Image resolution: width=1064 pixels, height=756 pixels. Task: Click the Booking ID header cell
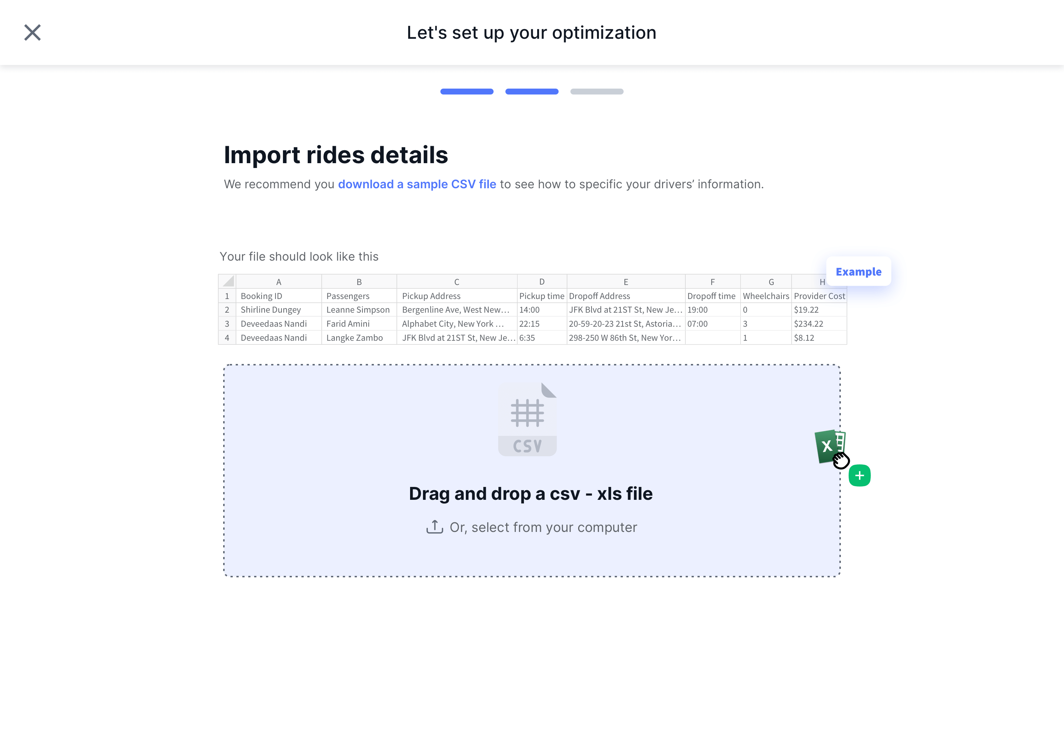pos(261,296)
